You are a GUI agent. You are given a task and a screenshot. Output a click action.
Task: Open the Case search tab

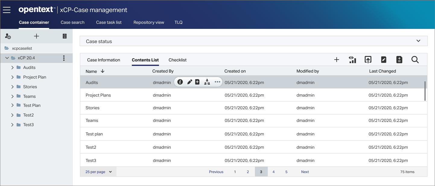pos(72,22)
